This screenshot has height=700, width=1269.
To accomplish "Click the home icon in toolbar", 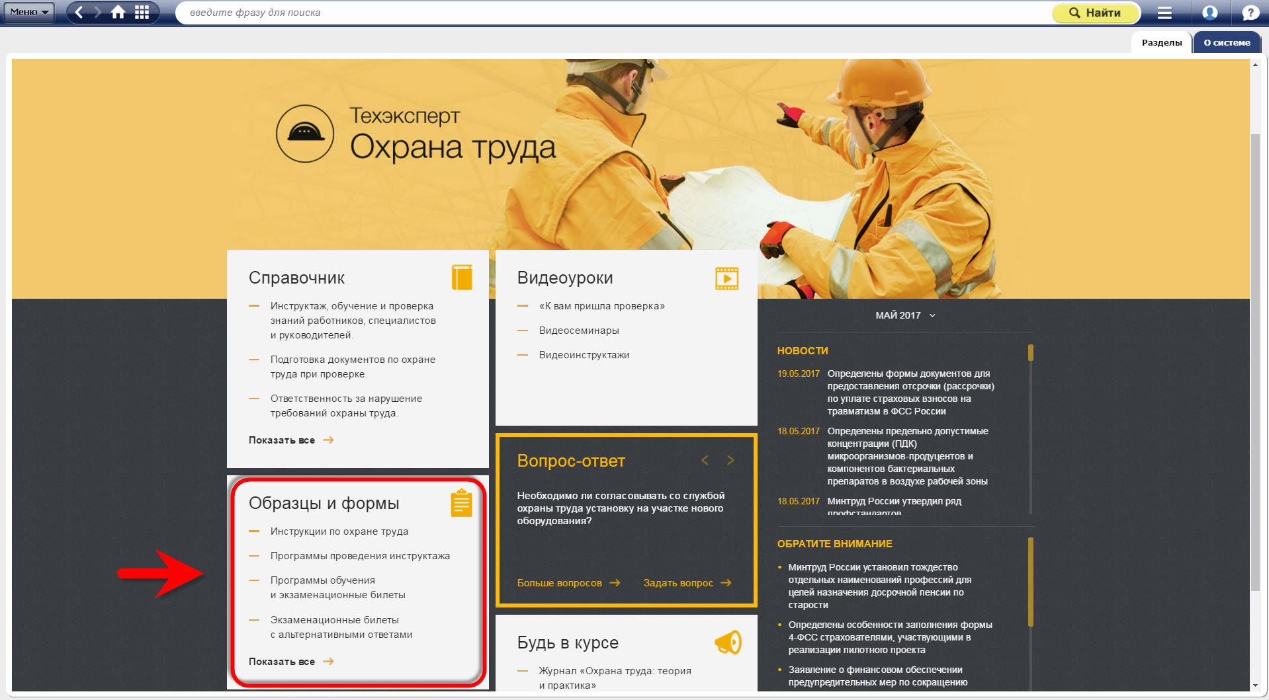I will click(118, 12).
